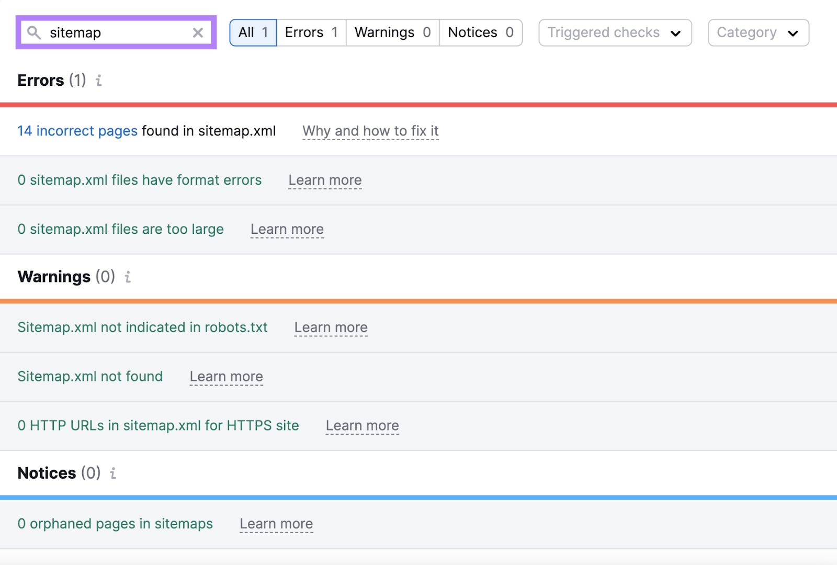837x565 pixels.
Task: Open Learn more for Sitemap.xml not indicated in robots.txt
Action: coord(331,327)
